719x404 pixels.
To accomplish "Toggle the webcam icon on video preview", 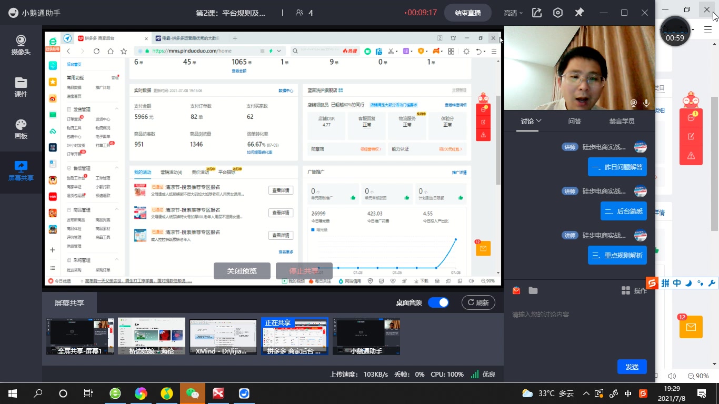I will [x=634, y=103].
